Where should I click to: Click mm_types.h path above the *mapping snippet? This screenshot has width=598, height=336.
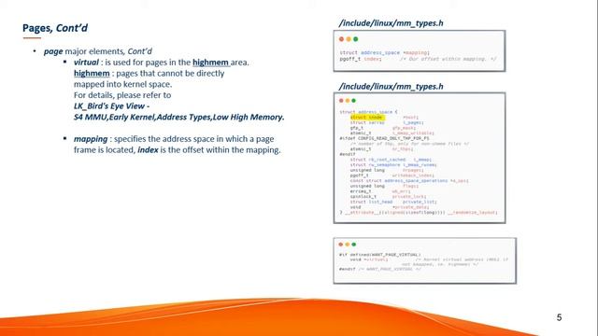(391, 23)
